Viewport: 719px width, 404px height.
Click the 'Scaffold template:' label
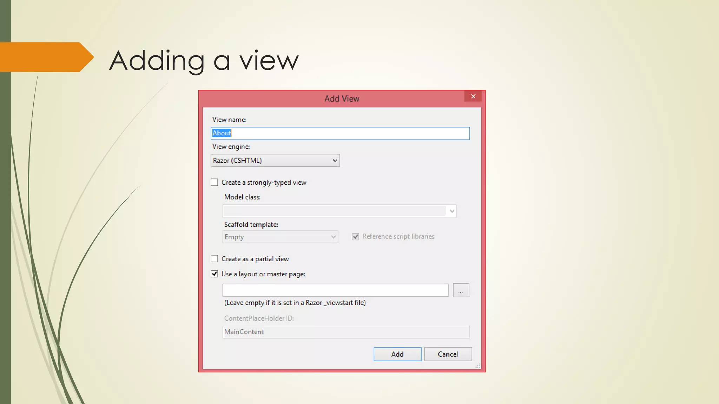251,224
